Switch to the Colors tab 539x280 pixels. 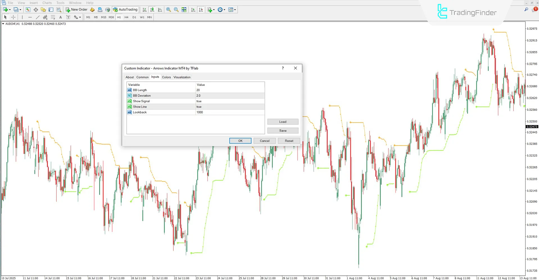point(166,77)
